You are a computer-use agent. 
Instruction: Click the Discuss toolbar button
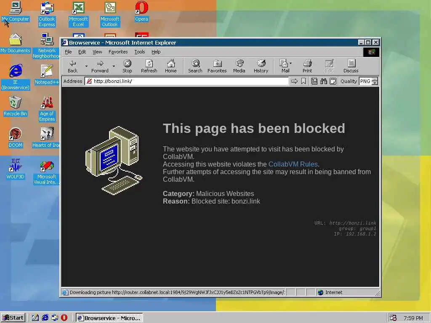351,66
